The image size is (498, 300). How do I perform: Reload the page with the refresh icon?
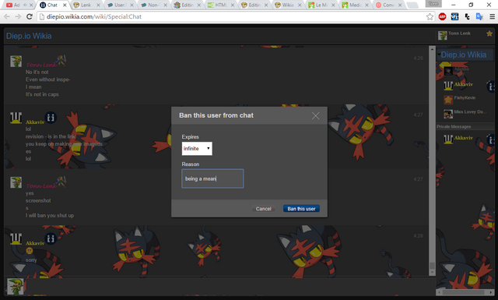coord(30,16)
